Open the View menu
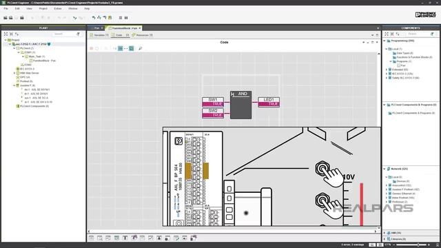Viewport: 441px width, 248px height. (x=29, y=9)
